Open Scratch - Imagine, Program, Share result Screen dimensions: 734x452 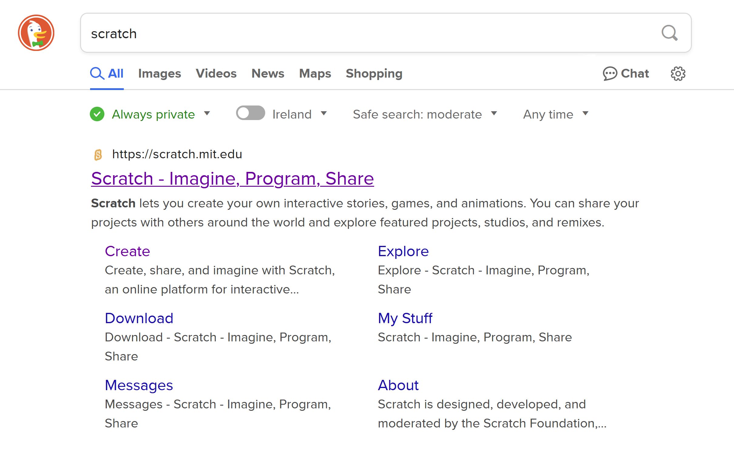tap(232, 179)
